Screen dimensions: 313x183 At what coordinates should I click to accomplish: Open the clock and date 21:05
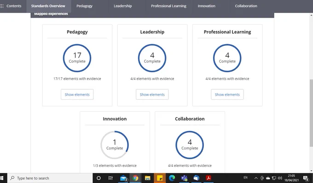[x=292, y=178]
